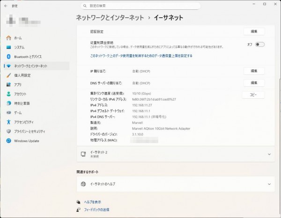Click the back arrow icon beside 設定
Image resolution: width=281 pixels, height=218 pixels.
pyautogui.click(x=5, y=6)
